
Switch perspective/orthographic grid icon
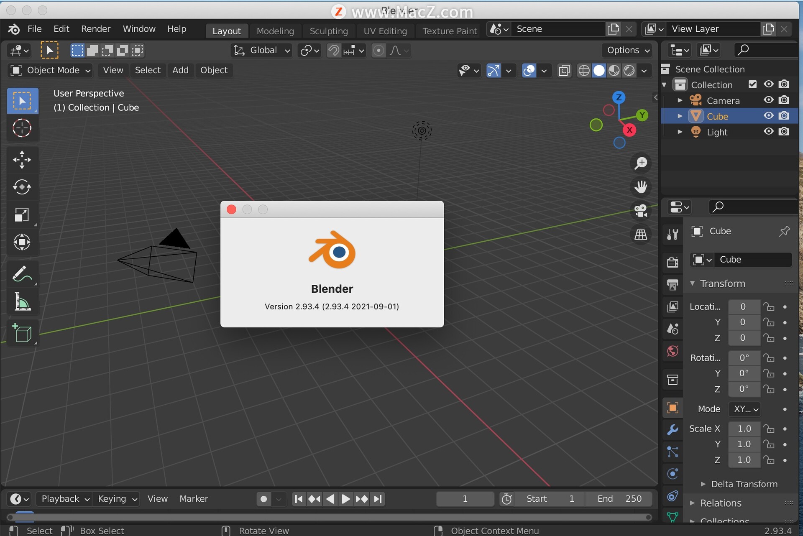[641, 234]
